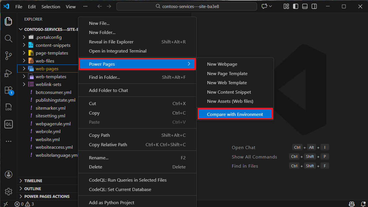Toggle the bottom Panel visibility
The image size is (368, 207).
(305, 6)
